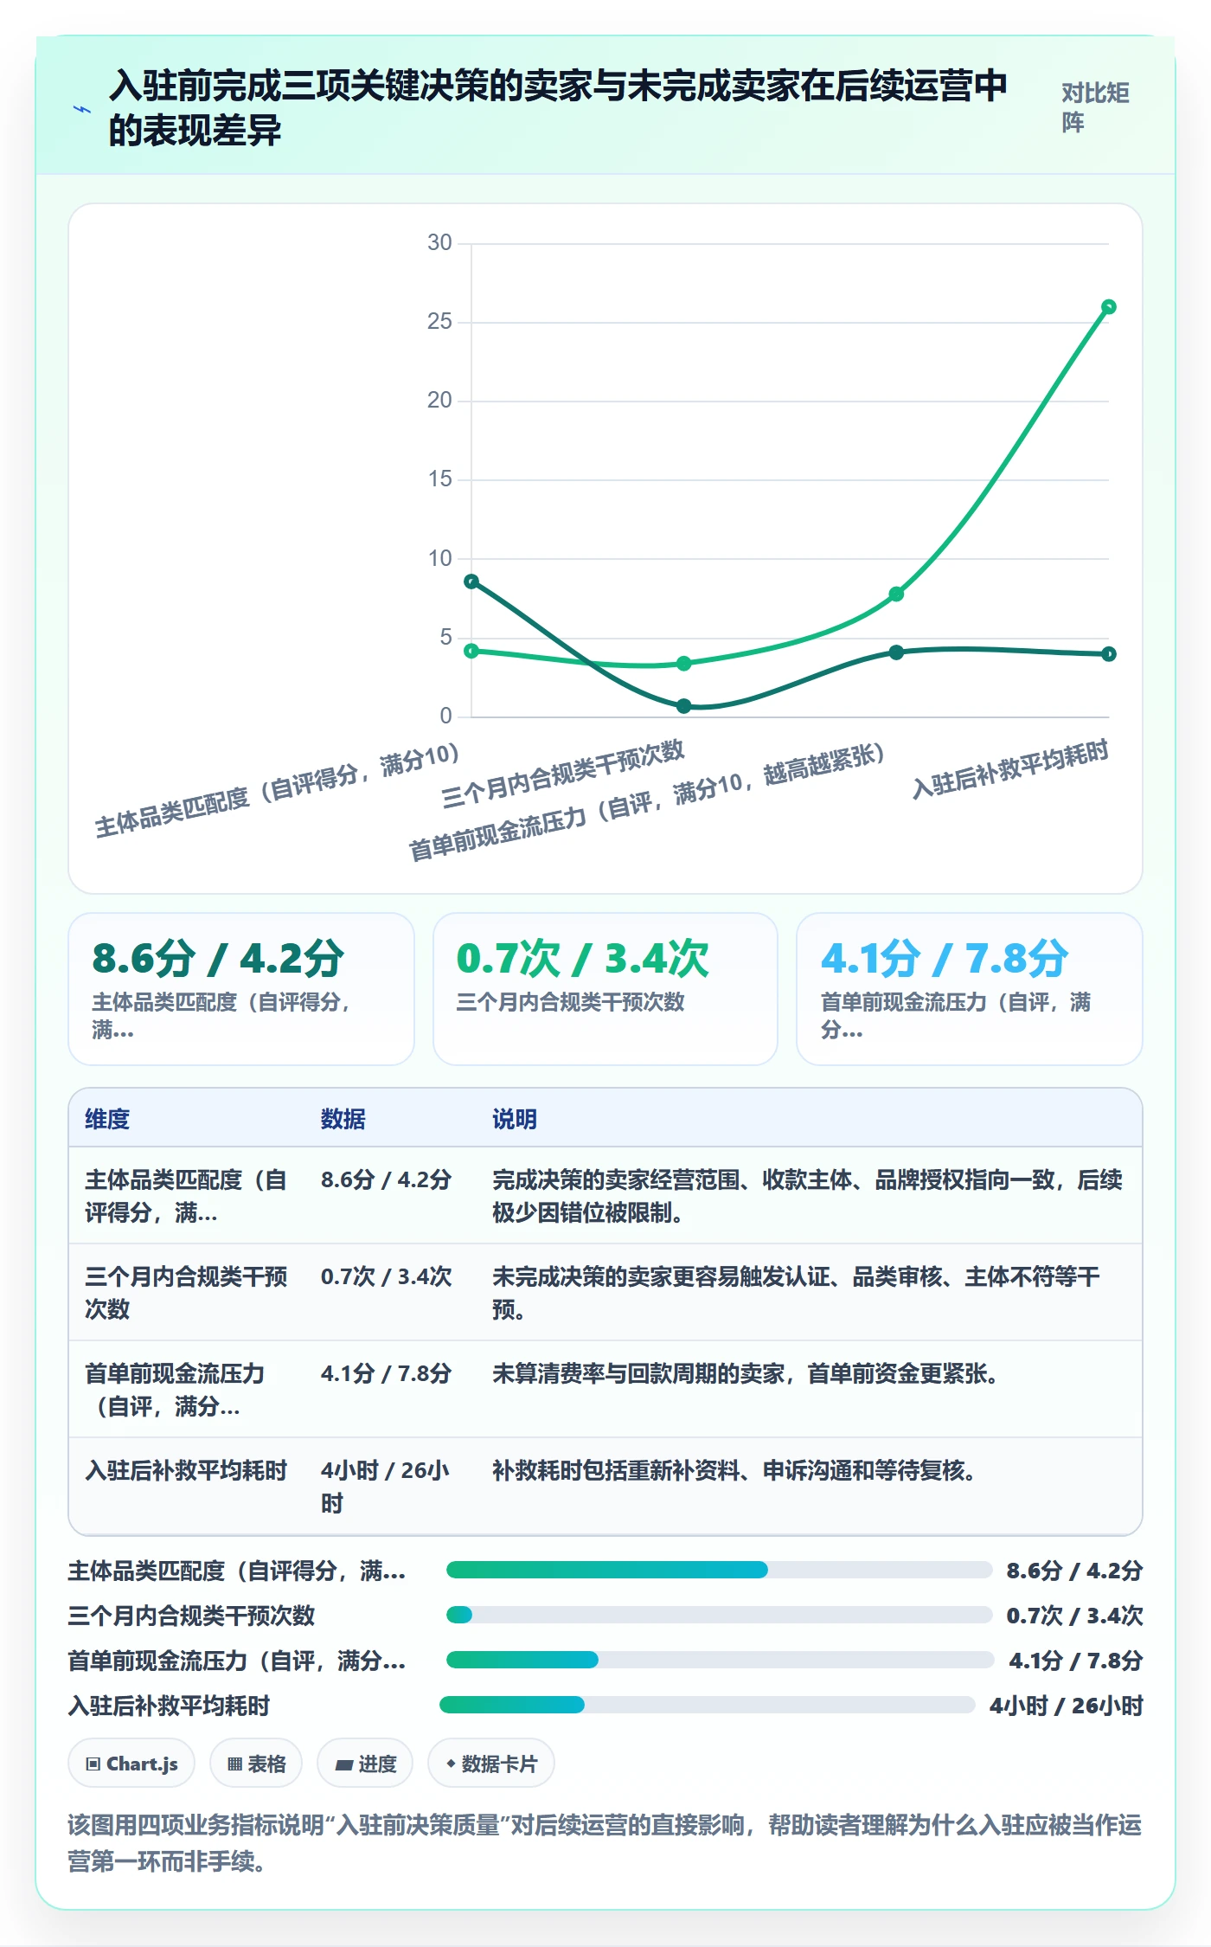Open the 8.6分 / 4.2分 stat card
This screenshot has height=1947, width=1211.
241,989
